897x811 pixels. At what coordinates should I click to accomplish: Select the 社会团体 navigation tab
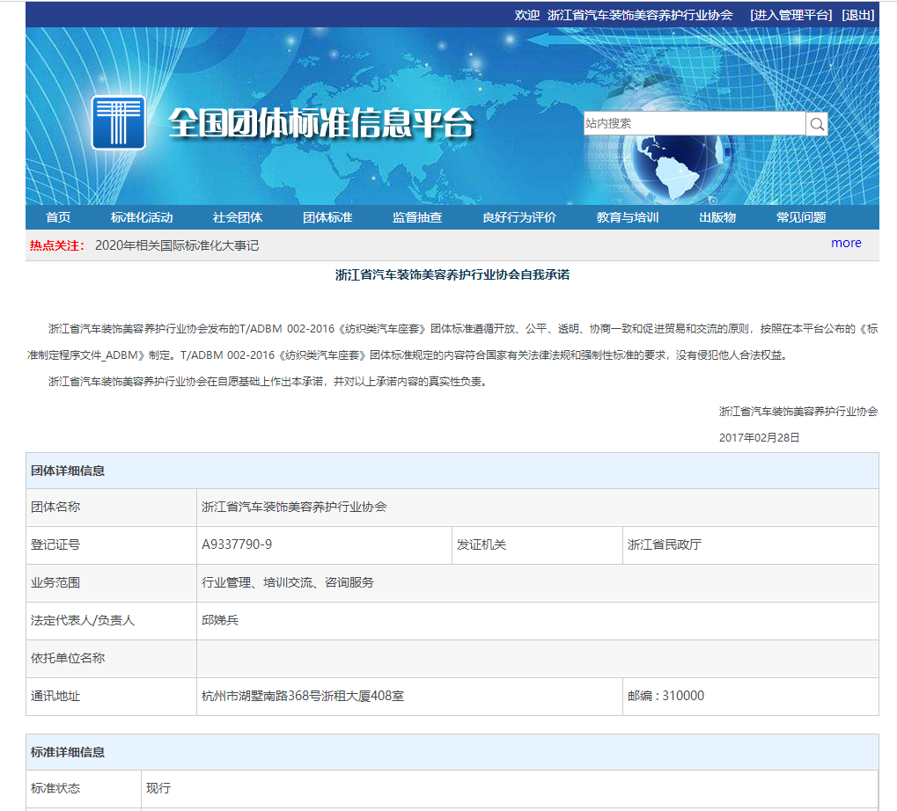236,216
